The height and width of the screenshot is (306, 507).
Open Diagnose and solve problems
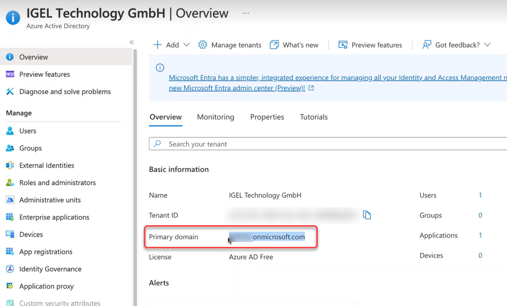65,92
